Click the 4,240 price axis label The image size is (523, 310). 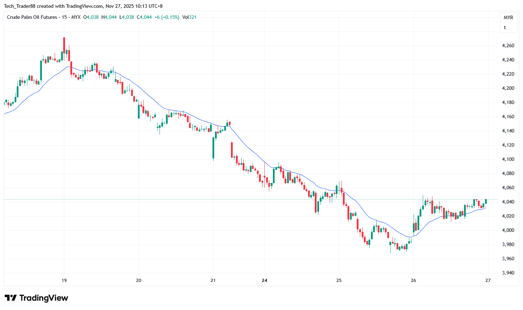[508, 60]
